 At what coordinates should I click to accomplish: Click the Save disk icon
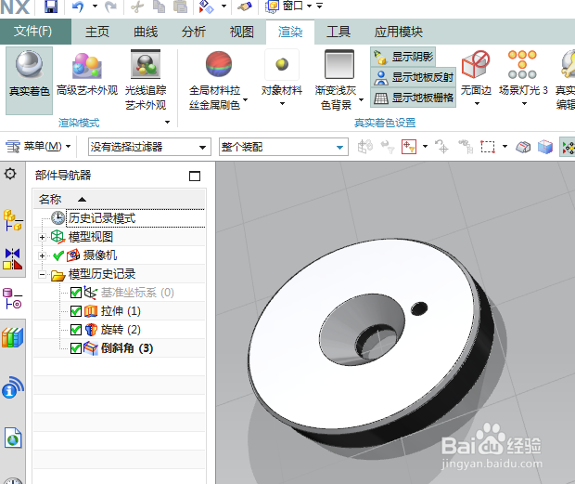(x=51, y=7)
